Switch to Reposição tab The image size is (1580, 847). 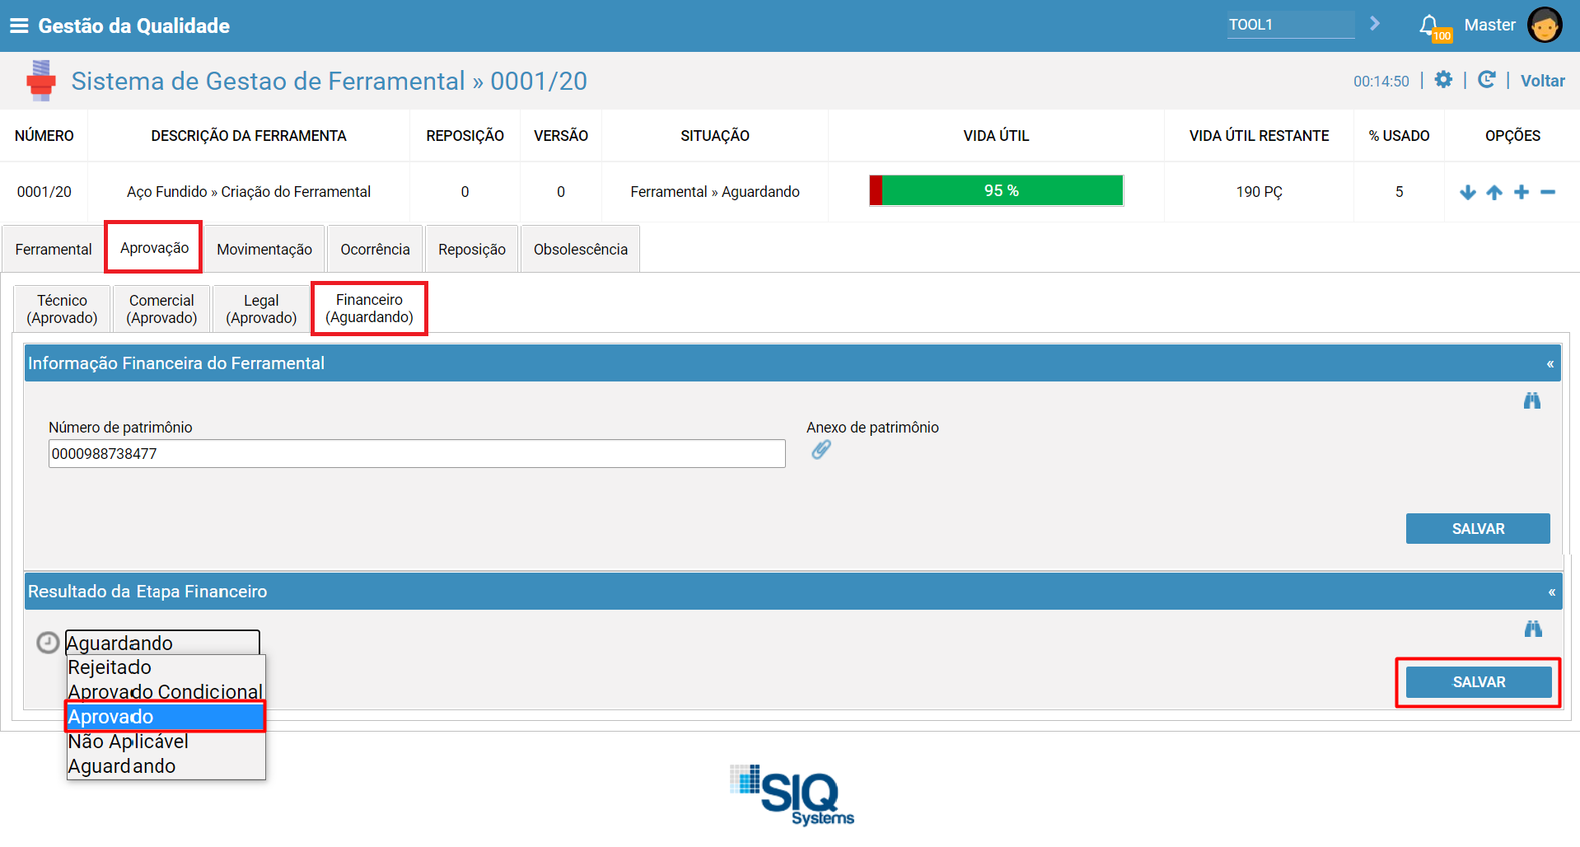472,249
